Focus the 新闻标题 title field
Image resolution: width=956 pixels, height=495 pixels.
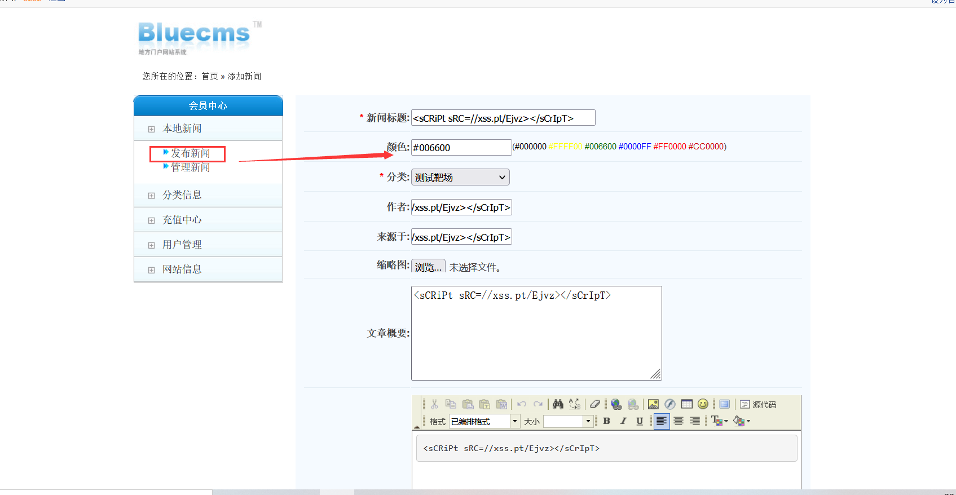(x=503, y=118)
